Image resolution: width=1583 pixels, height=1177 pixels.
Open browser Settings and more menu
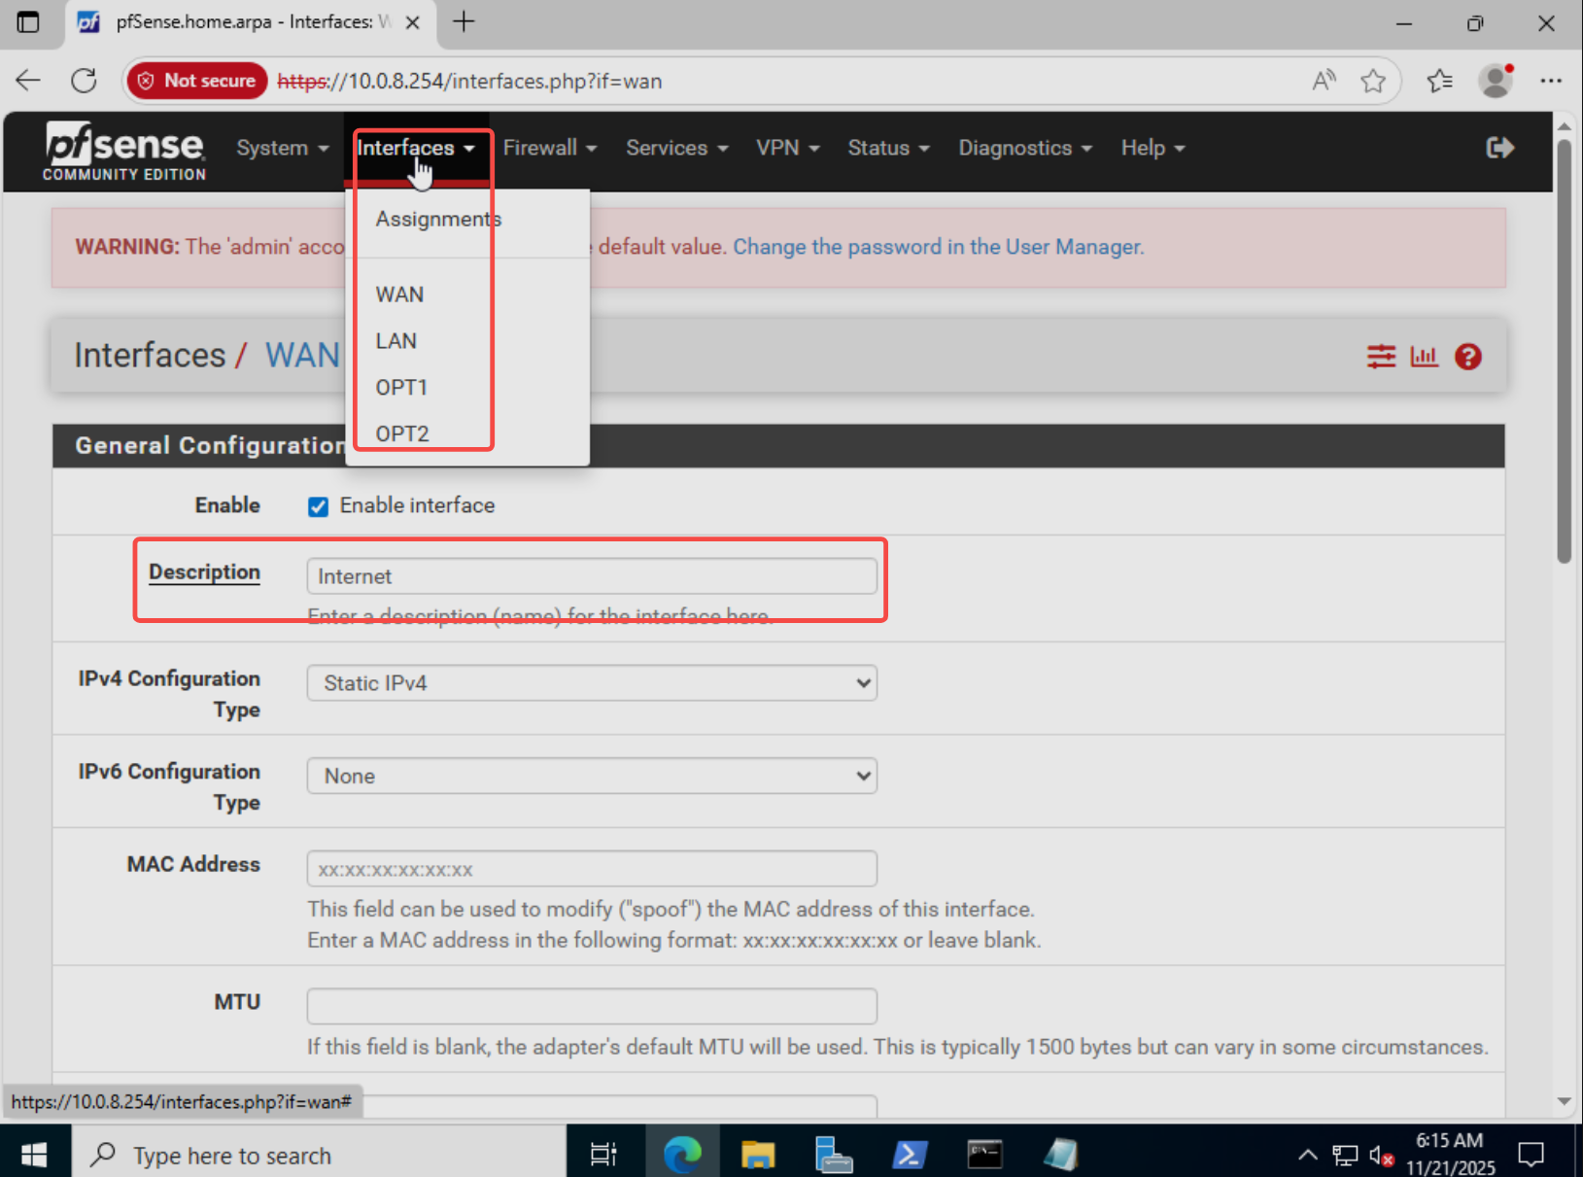click(1551, 81)
